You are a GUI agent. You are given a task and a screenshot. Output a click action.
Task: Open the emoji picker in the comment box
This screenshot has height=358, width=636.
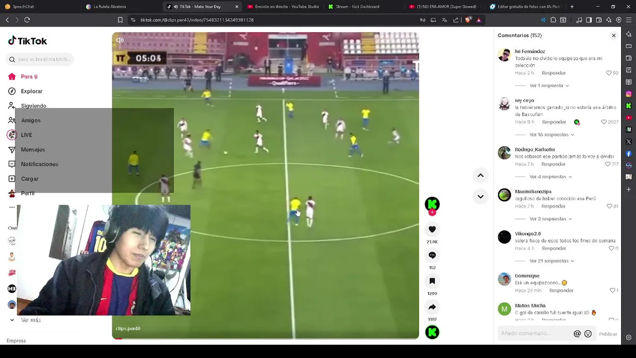588,334
